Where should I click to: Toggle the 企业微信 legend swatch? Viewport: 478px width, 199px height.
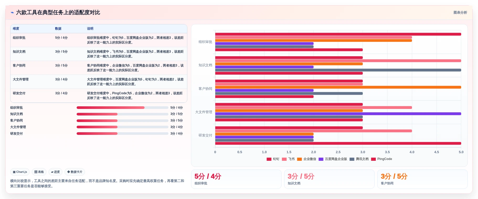pyautogui.click(x=299, y=159)
